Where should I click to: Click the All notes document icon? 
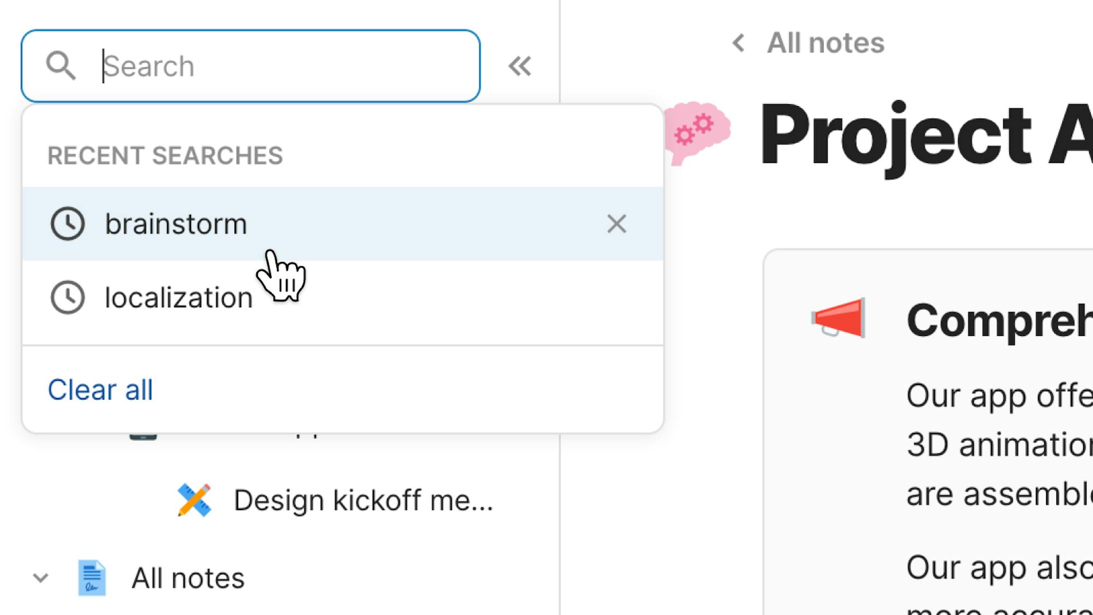[92, 578]
